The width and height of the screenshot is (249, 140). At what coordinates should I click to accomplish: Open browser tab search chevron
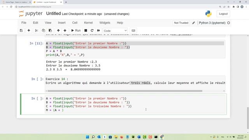point(228,2)
